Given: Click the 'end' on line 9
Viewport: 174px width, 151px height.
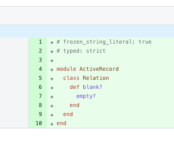Looking at the screenshot, I should pyautogui.click(x=68, y=114).
